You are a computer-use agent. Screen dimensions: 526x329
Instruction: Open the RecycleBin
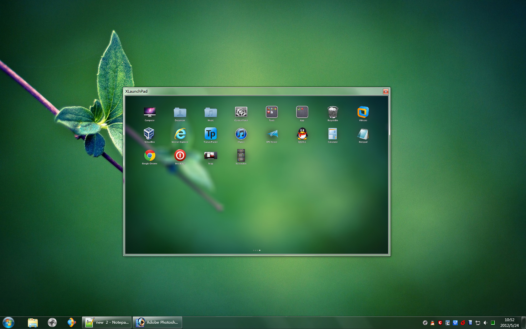coord(332,112)
